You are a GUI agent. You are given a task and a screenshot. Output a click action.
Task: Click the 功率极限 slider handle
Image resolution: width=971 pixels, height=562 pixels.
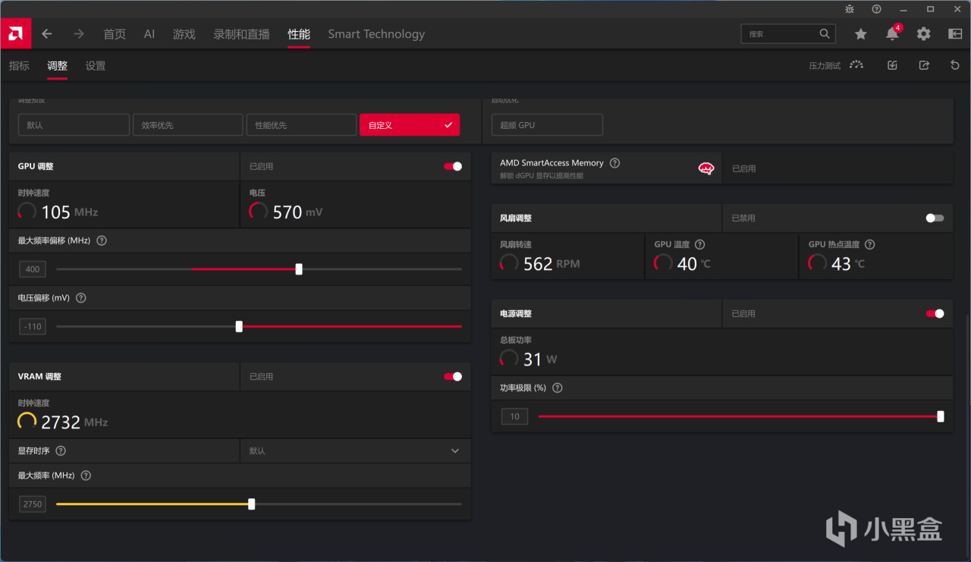click(x=941, y=416)
